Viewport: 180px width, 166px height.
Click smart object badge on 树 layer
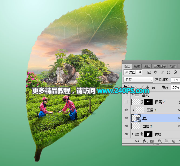138,120
